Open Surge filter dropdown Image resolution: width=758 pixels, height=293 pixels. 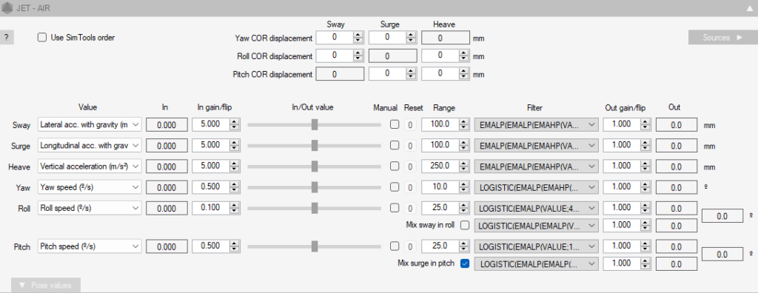click(x=536, y=146)
